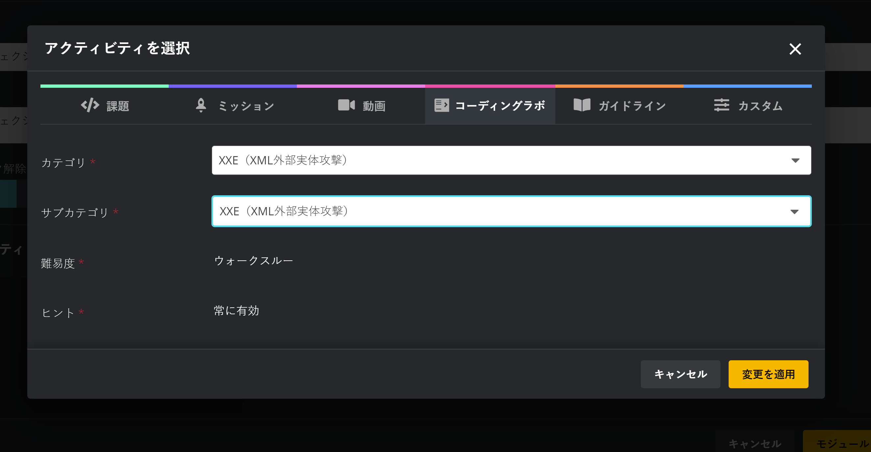871x452 pixels.
Task: Click the code brackets icon for 課題
Action: pos(90,105)
